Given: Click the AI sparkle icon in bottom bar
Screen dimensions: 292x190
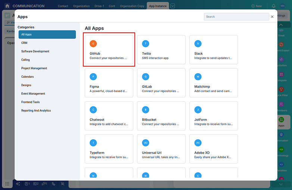Looking at the screenshot, I should tap(18, 184).
